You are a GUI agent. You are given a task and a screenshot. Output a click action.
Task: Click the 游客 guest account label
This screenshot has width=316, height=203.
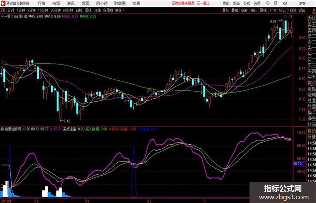[x=302, y=3]
